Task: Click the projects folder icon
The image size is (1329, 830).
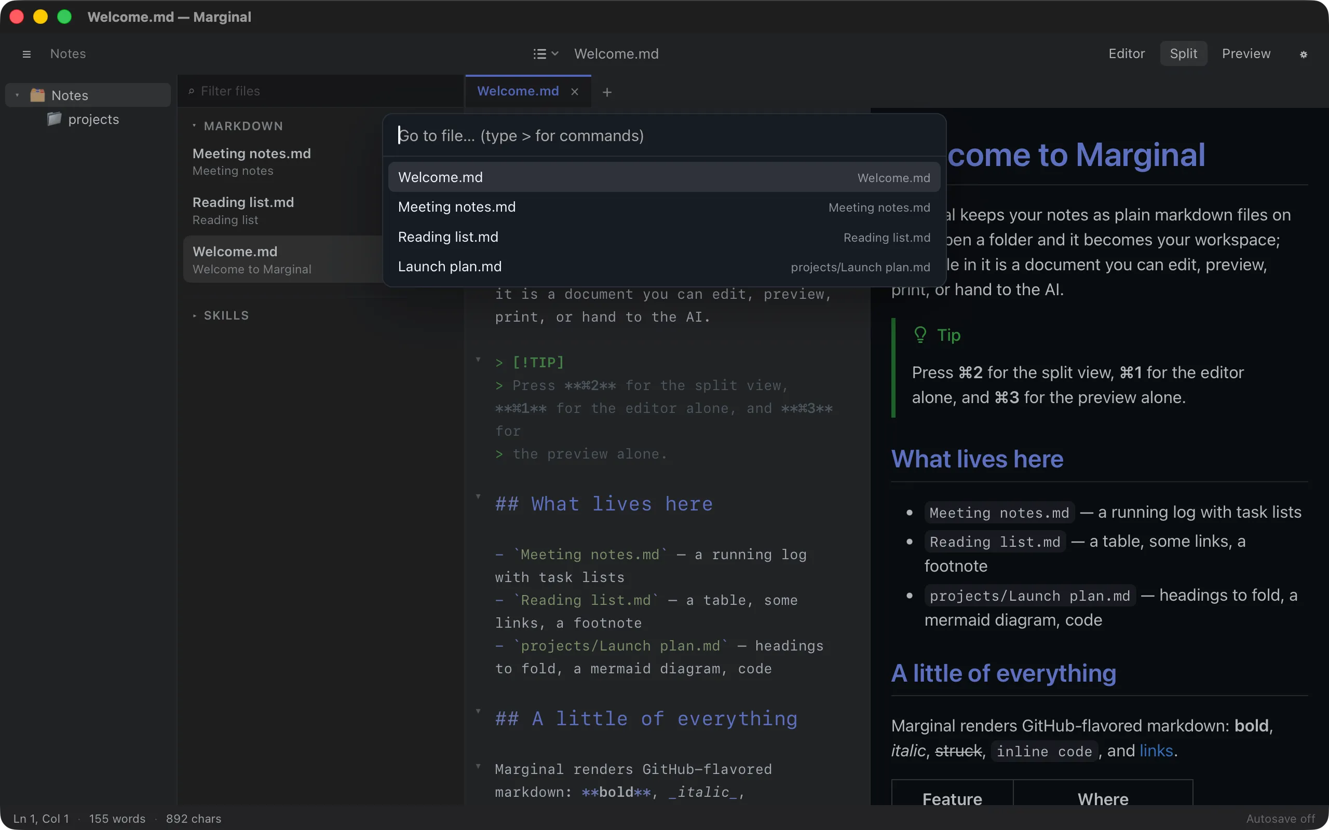Action: 54,119
